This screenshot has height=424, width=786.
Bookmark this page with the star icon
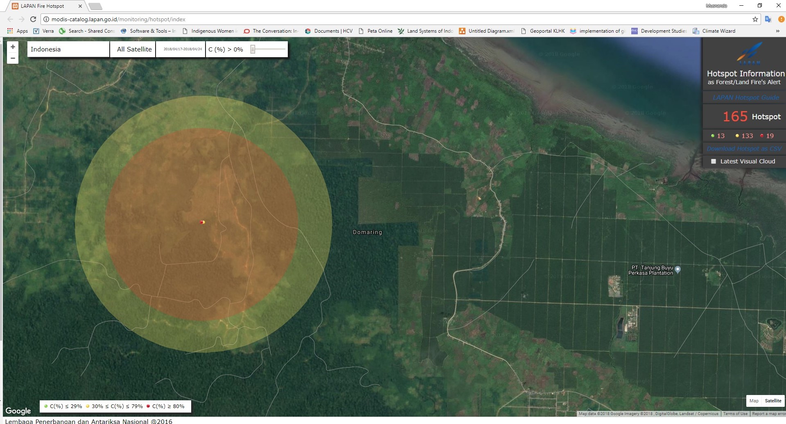[x=755, y=19]
